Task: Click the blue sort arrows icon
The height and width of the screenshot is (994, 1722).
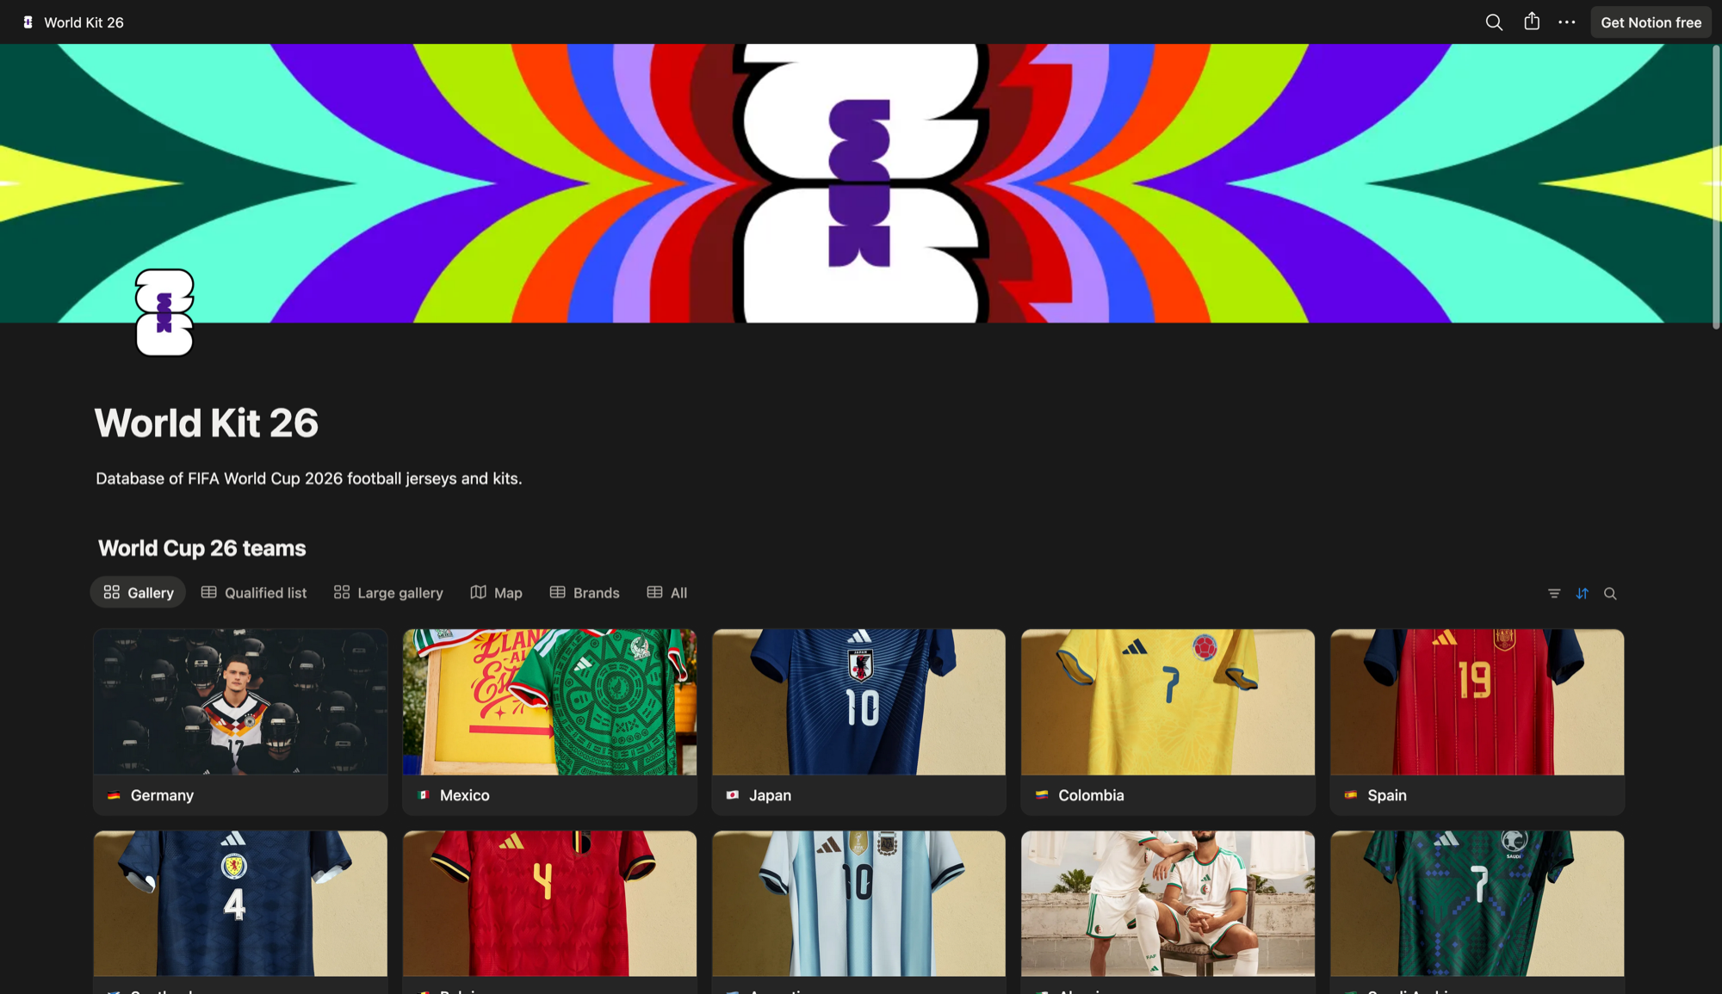Action: click(x=1583, y=594)
